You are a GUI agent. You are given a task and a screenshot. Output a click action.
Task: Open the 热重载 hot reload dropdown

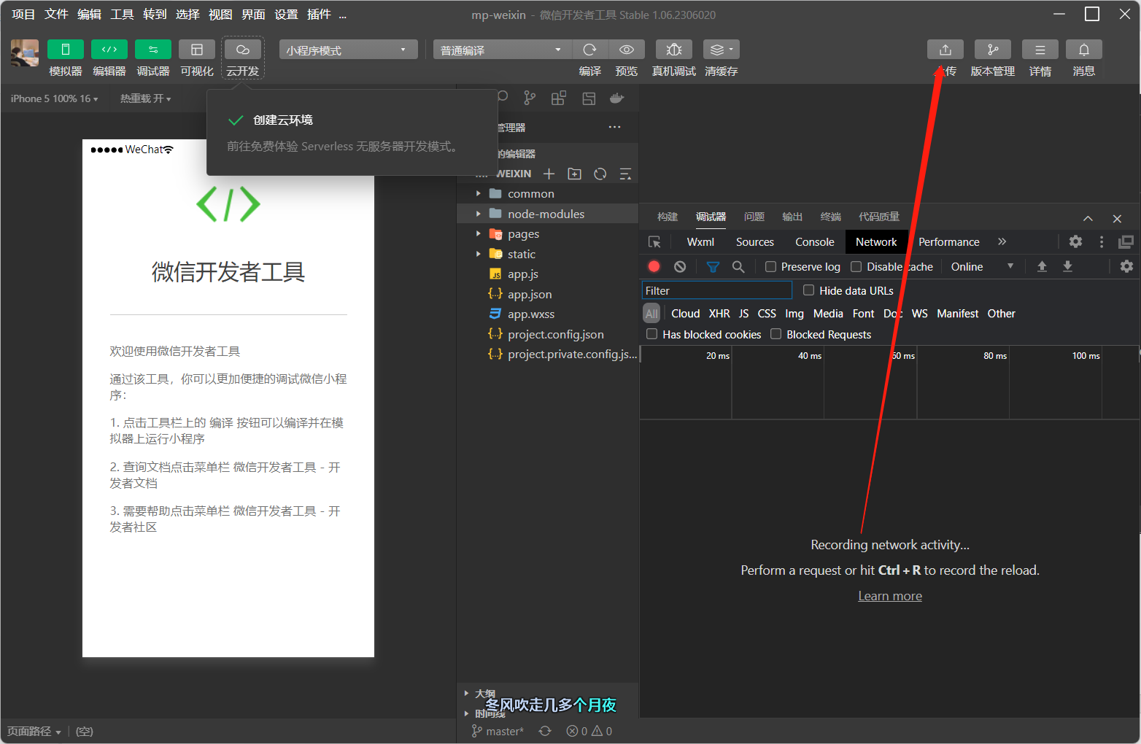pyautogui.click(x=146, y=98)
